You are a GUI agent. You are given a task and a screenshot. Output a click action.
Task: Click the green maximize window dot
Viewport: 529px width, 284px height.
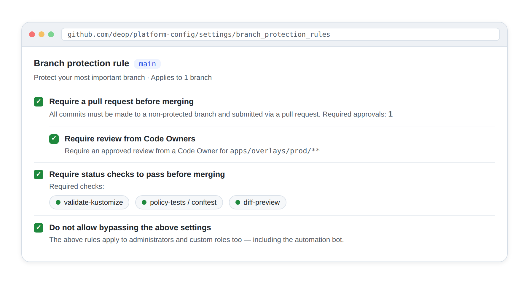click(51, 34)
